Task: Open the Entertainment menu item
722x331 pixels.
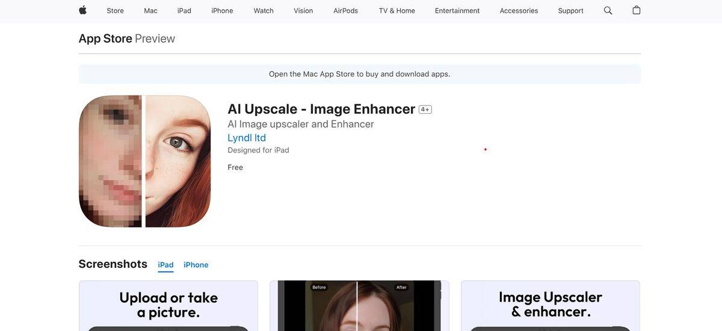Action: point(457,11)
